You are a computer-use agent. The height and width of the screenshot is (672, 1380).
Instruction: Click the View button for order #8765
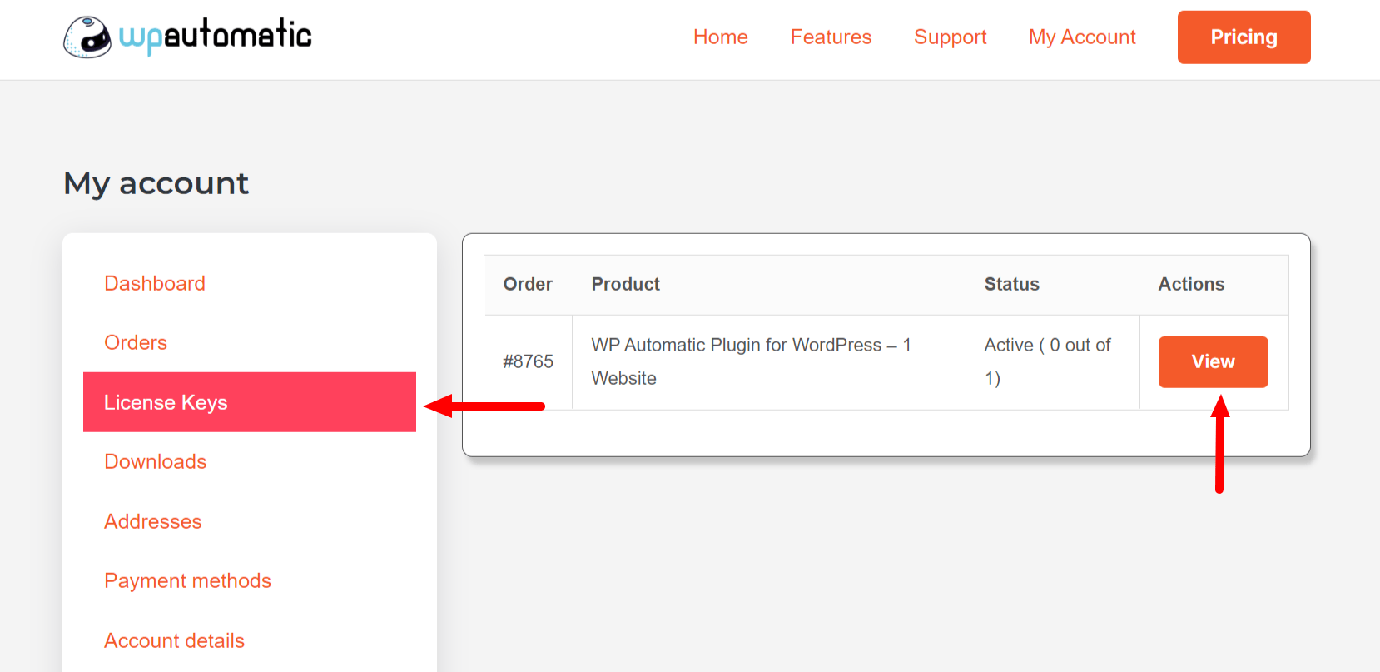pos(1213,361)
